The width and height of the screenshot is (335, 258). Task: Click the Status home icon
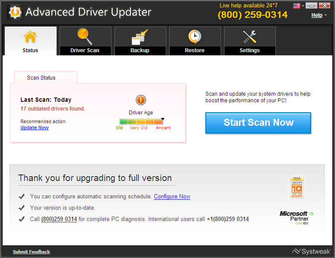point(30,37)
